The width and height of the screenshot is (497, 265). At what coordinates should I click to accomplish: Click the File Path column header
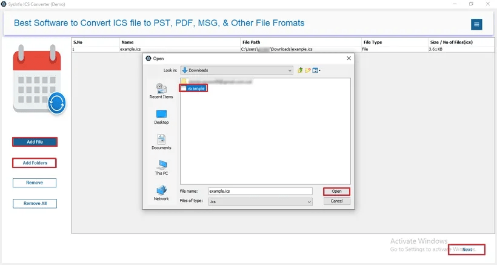tap(301, 42)
